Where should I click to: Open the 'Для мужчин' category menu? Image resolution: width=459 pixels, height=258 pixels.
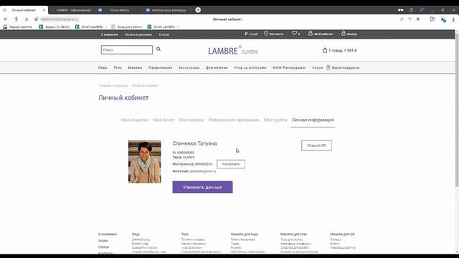coord(217,67)
